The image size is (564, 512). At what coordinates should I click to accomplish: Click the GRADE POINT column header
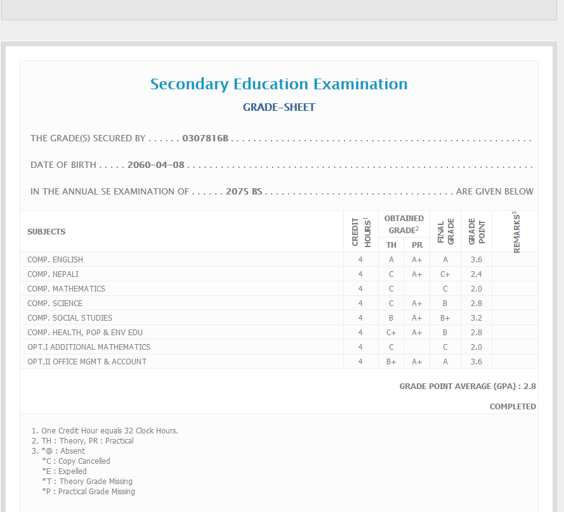476,231
